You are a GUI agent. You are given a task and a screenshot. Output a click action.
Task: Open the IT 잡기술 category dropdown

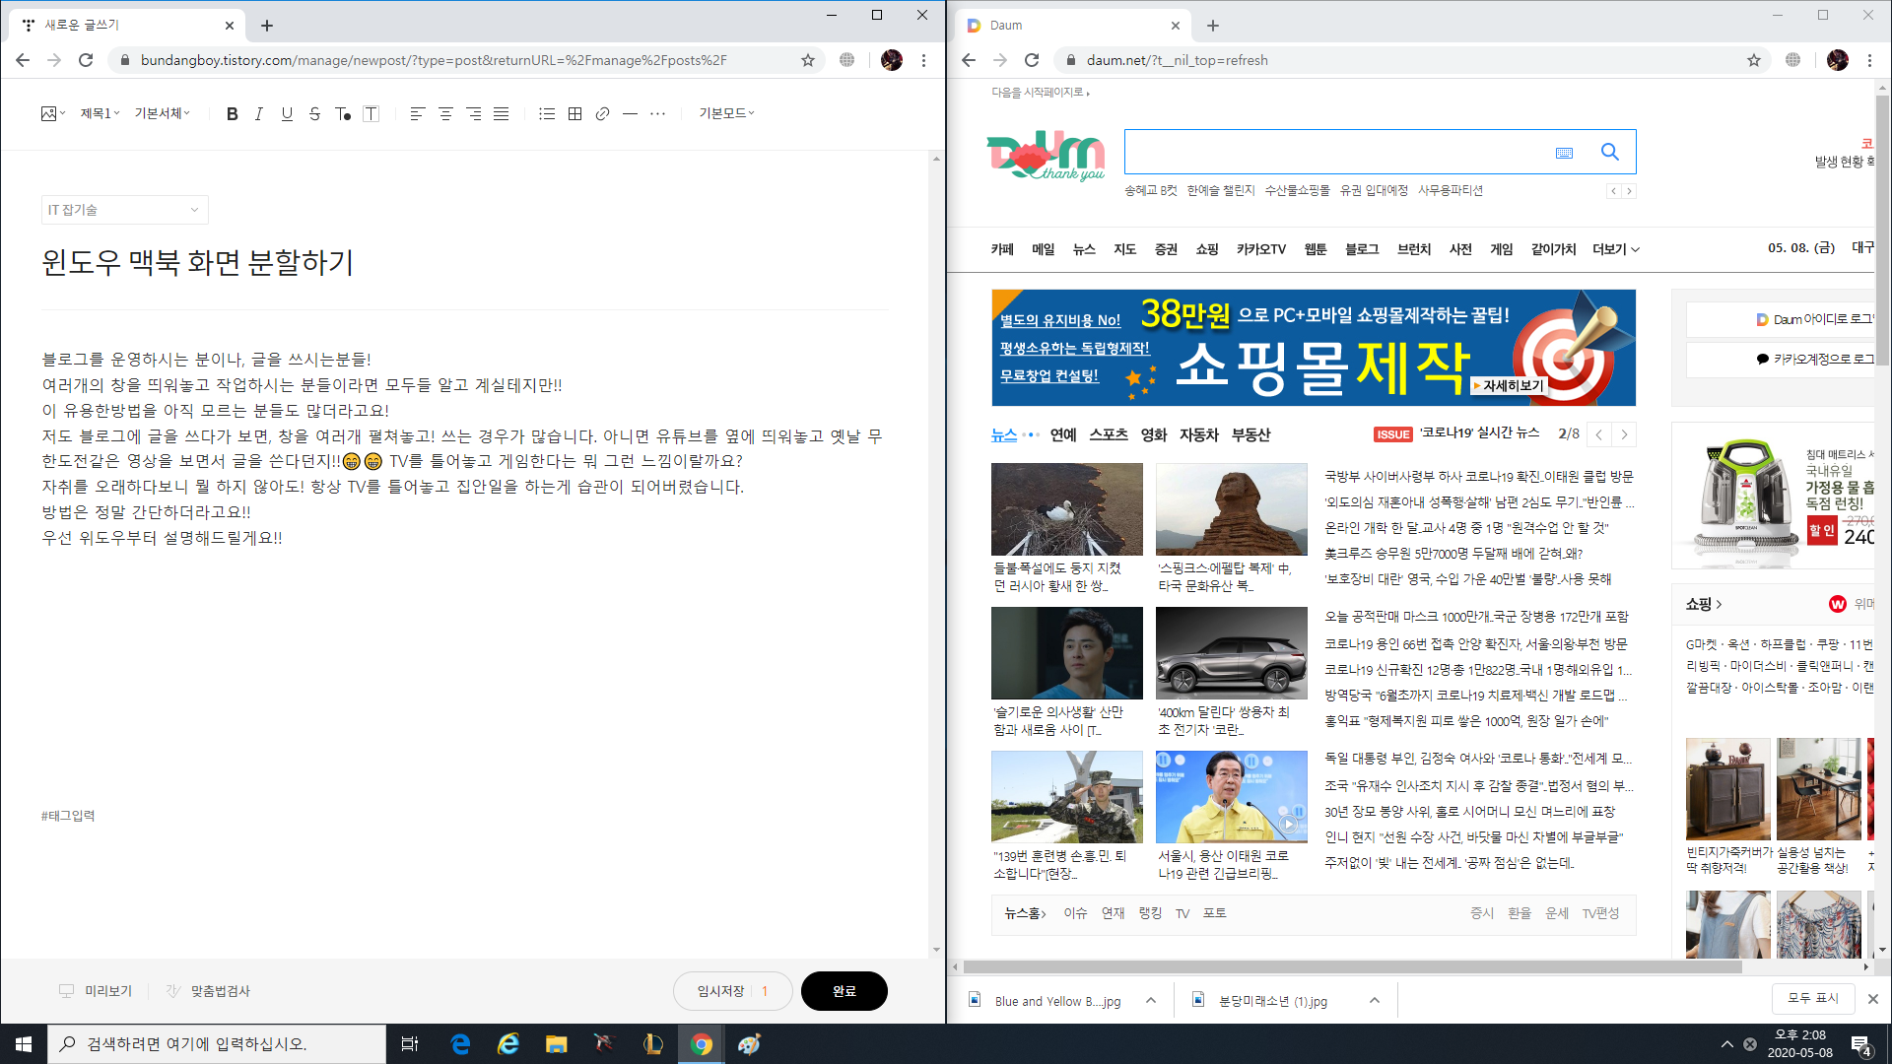coord(124,210)
